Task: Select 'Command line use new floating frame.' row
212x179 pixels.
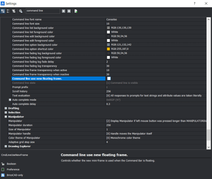Action: coord(109,79)
